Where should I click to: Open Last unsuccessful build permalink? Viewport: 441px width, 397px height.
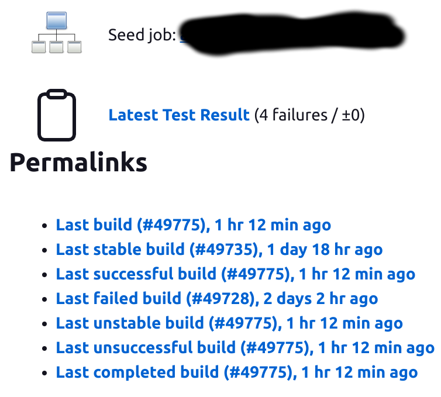click(x=245, y=348)
